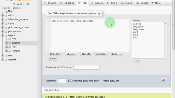Viewport: 175px width, 98px height.
Task: Click the mysql database icon
Action: click(x=6, y=23)
